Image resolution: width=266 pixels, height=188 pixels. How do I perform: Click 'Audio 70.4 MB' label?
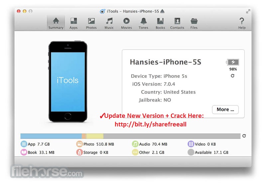tap(153, 144)
